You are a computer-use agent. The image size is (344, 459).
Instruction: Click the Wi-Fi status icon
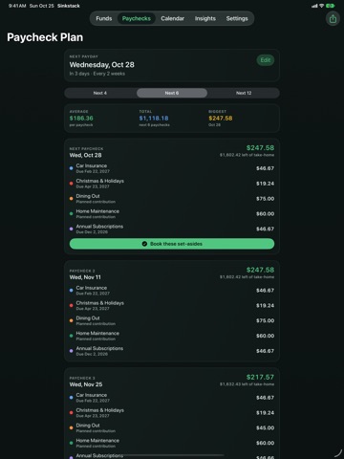point(321,6)
